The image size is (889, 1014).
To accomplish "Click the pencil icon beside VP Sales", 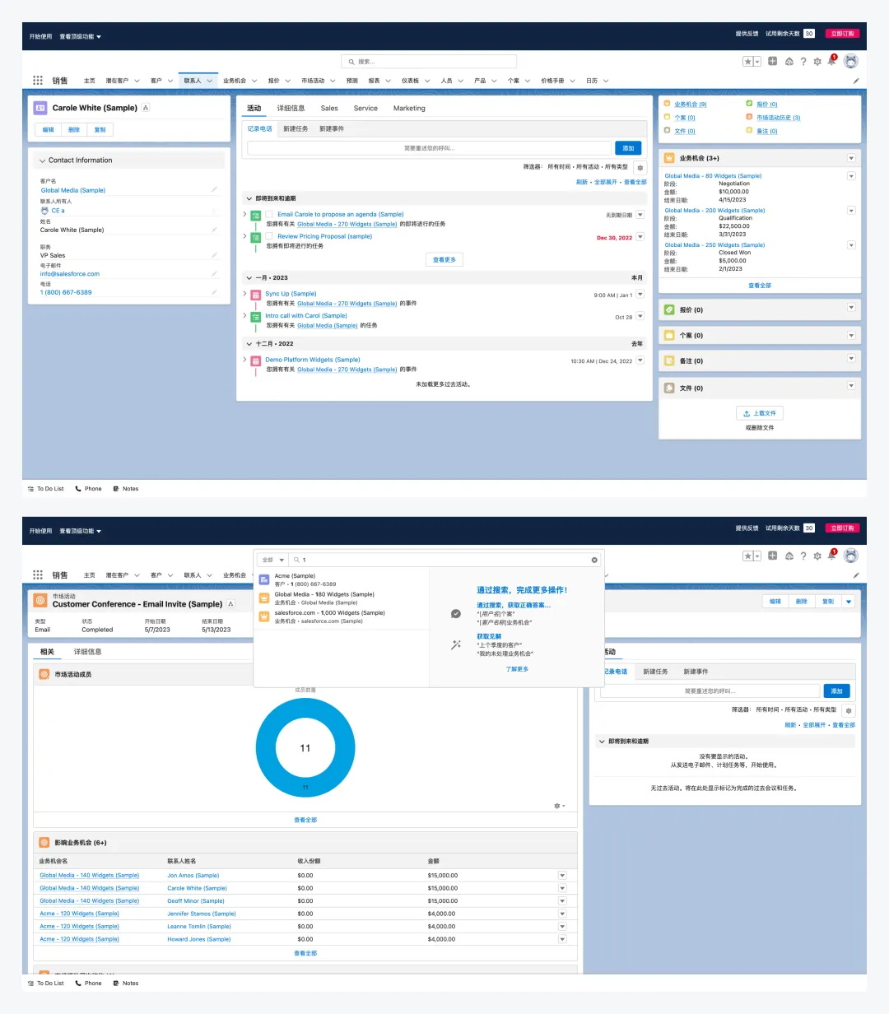I will click(214, 255).
